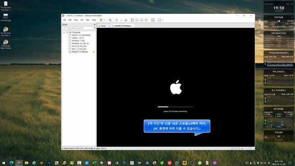Launch Internet Explorer from the taskbar
The height and width of the screenshot is (166, 295).
click(x=34, y=163)
